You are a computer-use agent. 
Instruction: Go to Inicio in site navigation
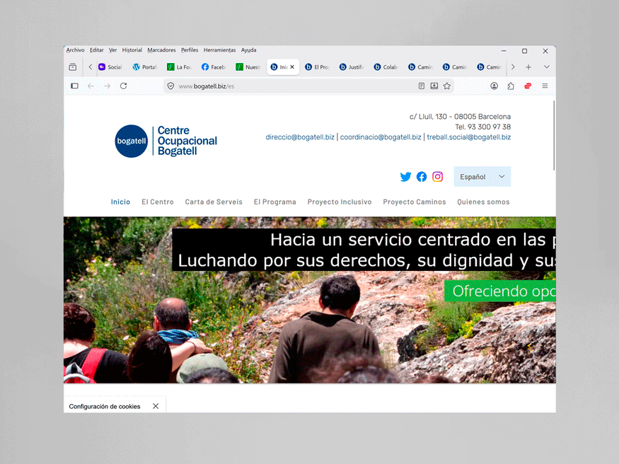[120, 202]
